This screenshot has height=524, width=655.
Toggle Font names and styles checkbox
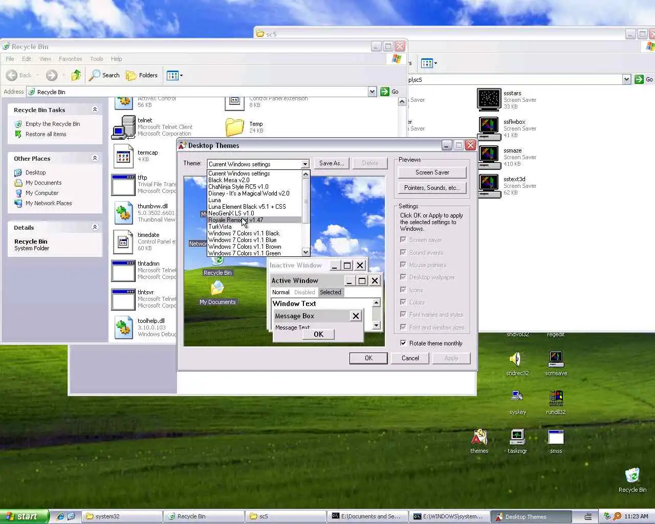click(403, 314)
